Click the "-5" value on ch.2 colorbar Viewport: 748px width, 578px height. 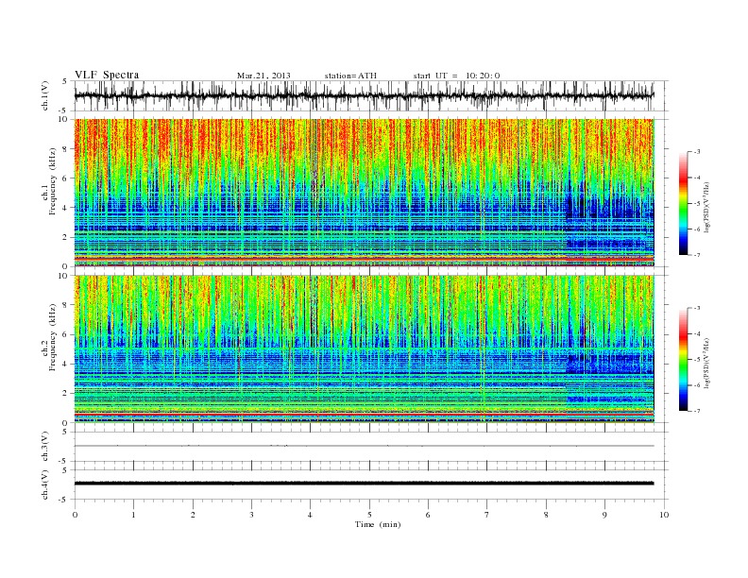point(696,360)
